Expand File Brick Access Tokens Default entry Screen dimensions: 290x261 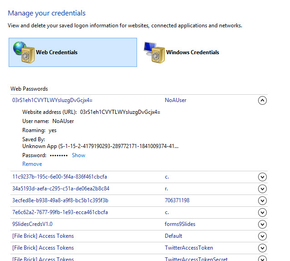262,236
